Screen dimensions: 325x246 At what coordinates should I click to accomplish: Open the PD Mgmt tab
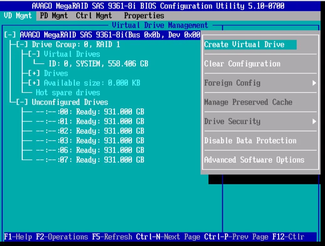coord(54,16)
